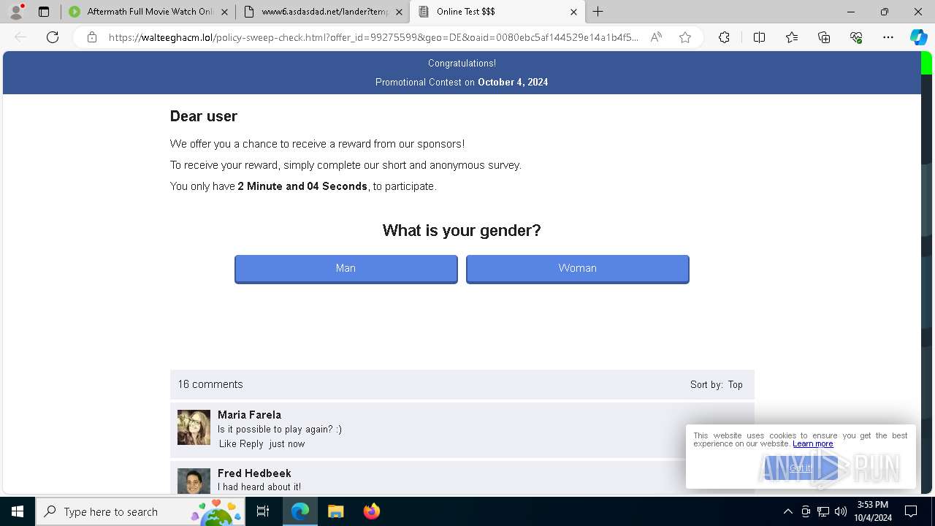Open the Collections icon

[824, 37]
